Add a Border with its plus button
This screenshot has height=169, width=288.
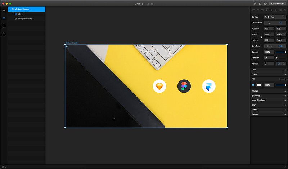pos(285,91)
